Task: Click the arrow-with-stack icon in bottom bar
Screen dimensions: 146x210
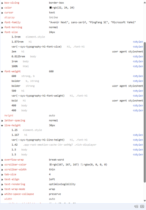Action: (x=136, y=207)
